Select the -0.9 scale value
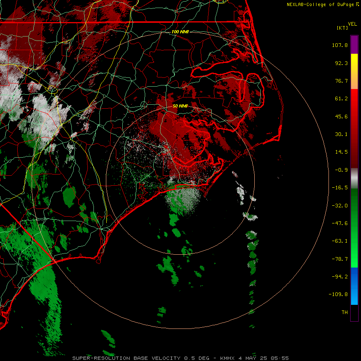The width and height of the screenshot is (361, 361). [x=341, y=170]
